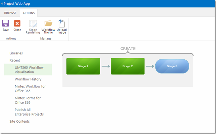216x134 pixels.
Task: Select the blue Stage 3 rounded shape
Action: tap(172, 66)
